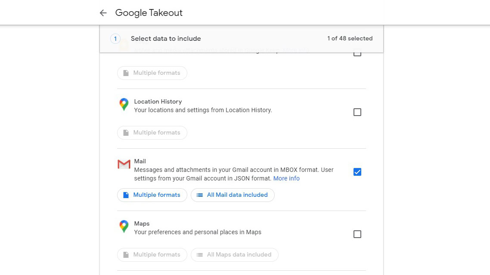Click the step 1 circle badge
Image resolution: width=490 pixels, height=275 pixels.
(115, 39)
